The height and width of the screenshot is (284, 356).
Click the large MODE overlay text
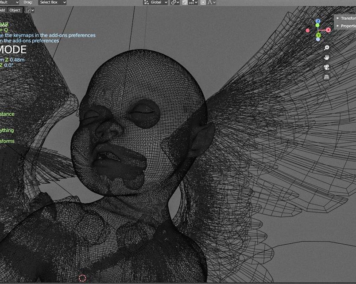point(13,49)
